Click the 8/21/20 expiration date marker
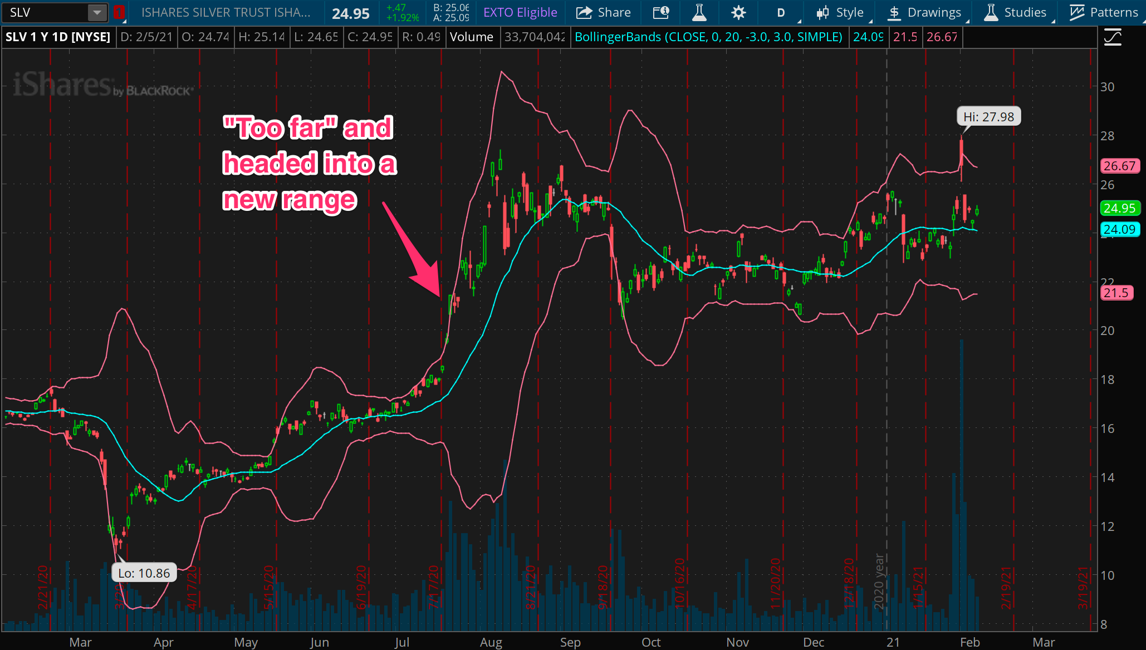The width and height of the screenshot is (1146, 650). [530, 587]
